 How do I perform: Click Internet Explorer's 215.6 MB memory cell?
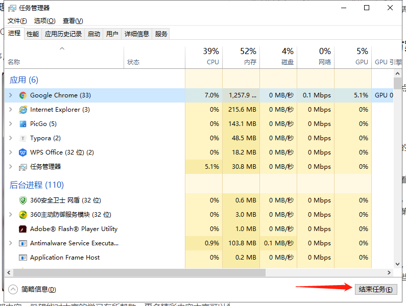(x=241, y=110)
